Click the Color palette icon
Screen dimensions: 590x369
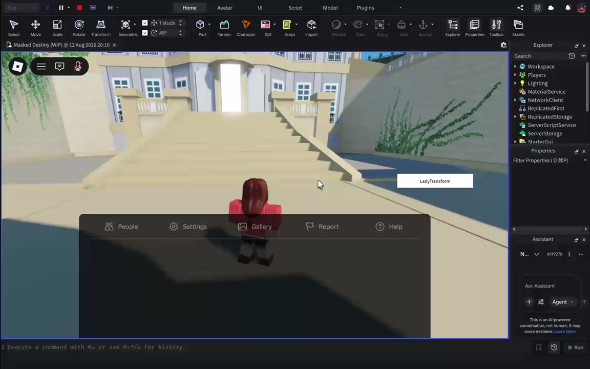click(x=358, y=25)
